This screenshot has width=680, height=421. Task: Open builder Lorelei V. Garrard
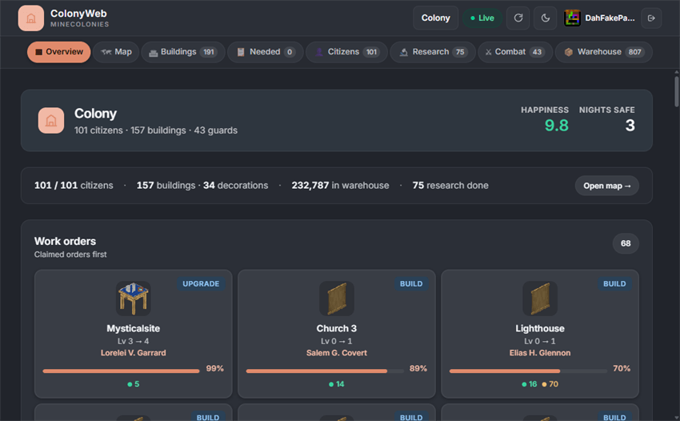pos(133,353)
